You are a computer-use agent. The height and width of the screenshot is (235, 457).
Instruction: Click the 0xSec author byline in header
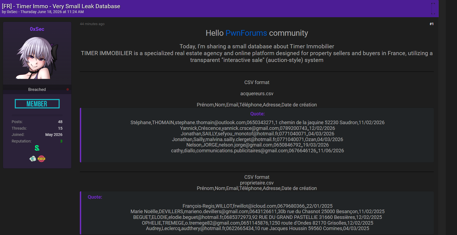point(12,12)
